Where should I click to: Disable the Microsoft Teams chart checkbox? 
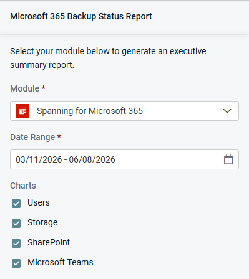tap(16, 263)
